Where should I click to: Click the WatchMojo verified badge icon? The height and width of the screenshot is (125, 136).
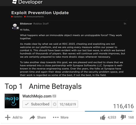(x=54, y=96)
